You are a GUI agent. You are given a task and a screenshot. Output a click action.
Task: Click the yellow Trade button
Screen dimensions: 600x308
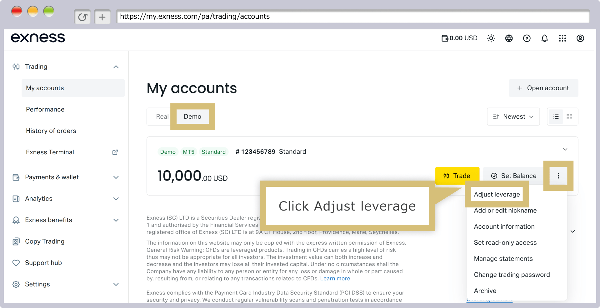[x=457, y=176]
